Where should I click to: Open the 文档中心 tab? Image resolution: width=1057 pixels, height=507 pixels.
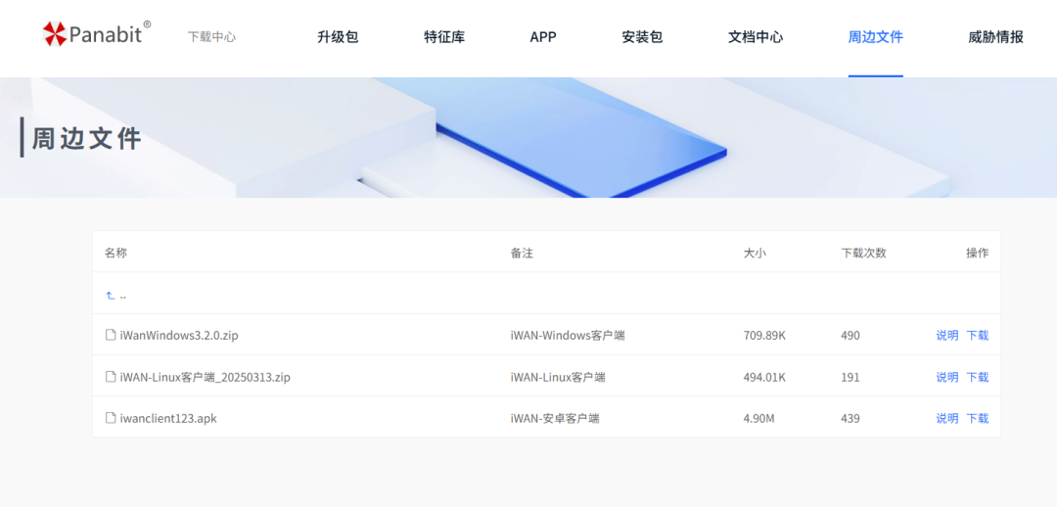pos(756,37)
